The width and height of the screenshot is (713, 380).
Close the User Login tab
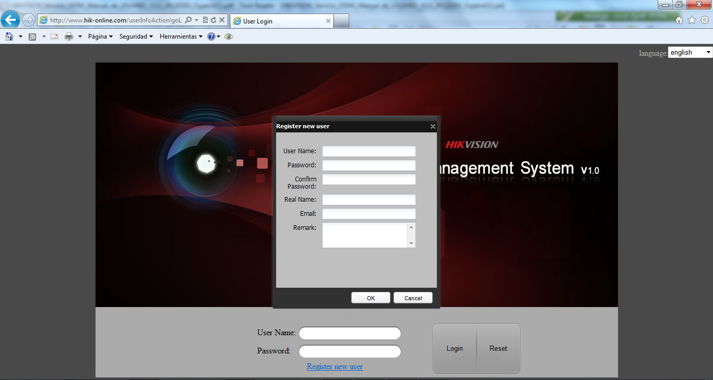coord(328,21)
